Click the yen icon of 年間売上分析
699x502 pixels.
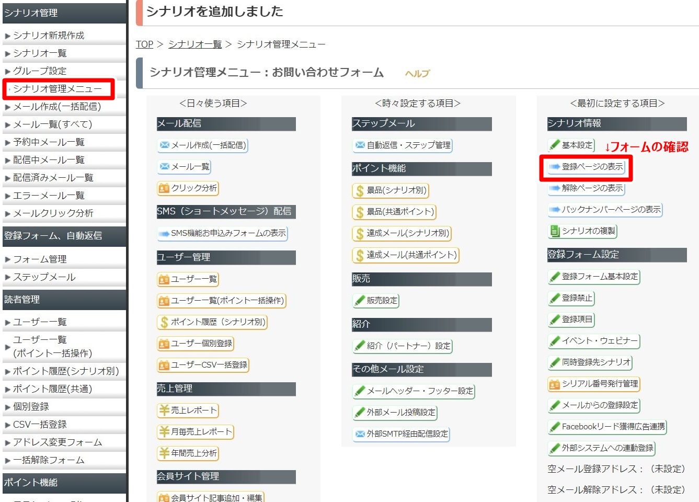point(164,453)
